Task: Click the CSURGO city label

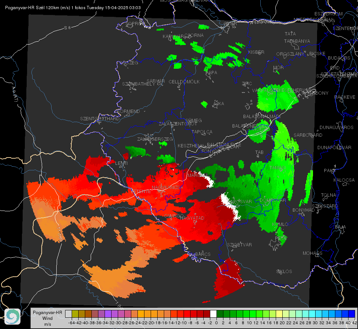Action: tap(174, 216)
